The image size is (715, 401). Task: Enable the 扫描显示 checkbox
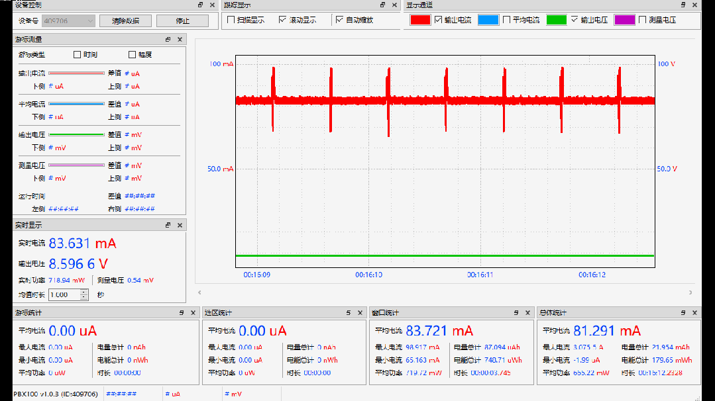[x=231, y=20]
